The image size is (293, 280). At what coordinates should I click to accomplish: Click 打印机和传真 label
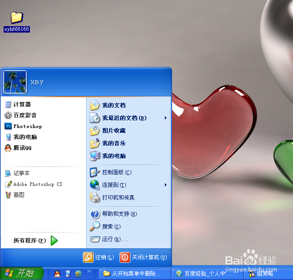pos(118,198)
